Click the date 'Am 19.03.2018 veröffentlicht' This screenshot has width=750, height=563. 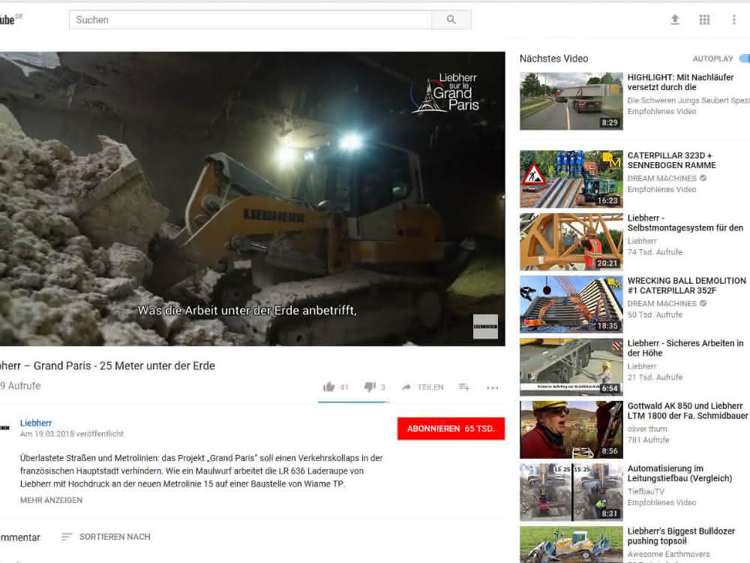(72, 434)
